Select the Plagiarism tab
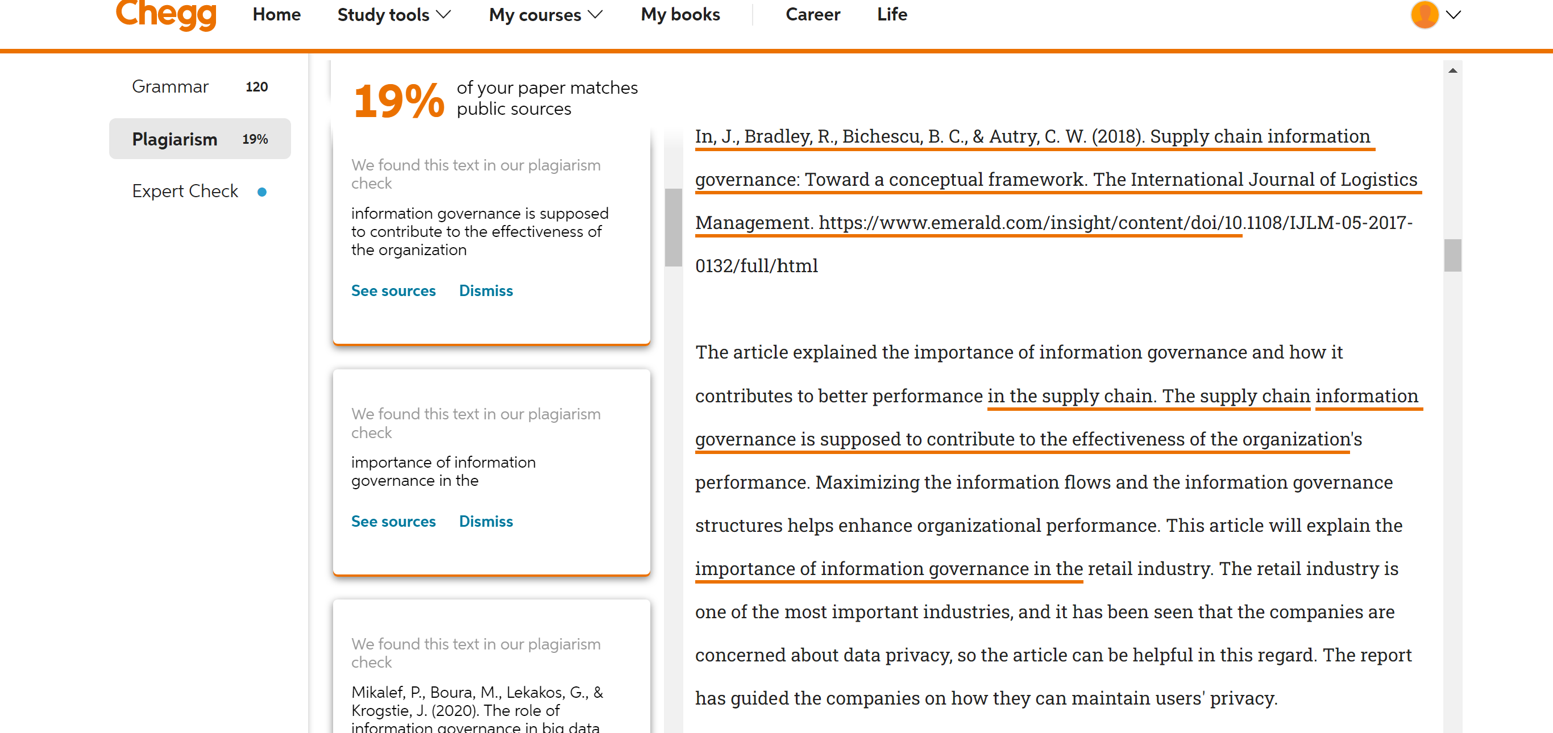 [x=200, y=139]
